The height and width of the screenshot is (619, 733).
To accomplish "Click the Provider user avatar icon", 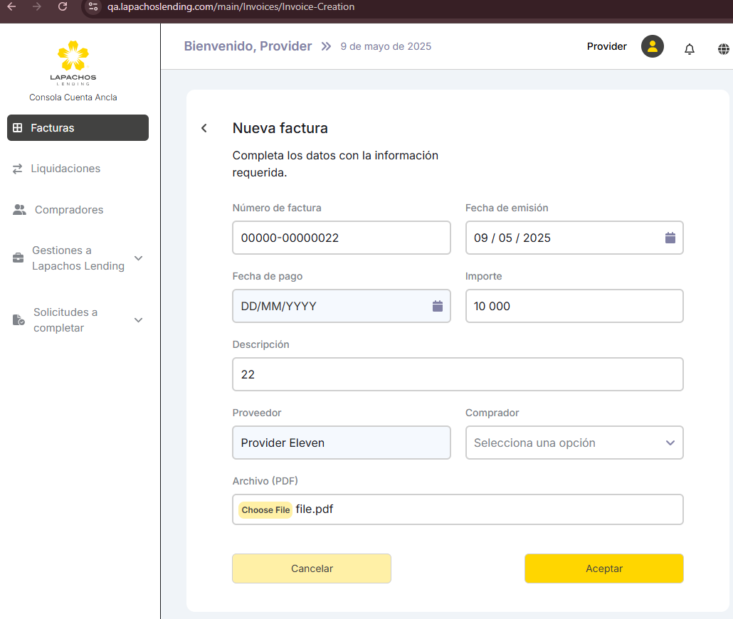I will point(652,47).
